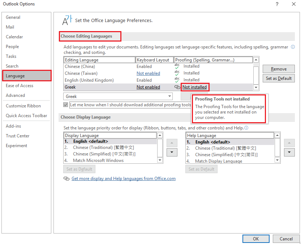Open Quick Access Toolbar settings

coord(26,116)
